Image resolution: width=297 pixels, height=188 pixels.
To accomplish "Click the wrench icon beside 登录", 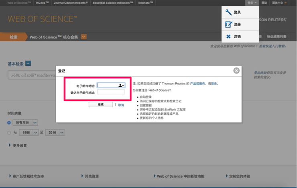I will click(x=229, y=12).
